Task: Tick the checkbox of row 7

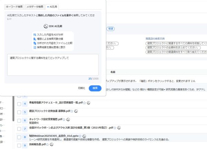Action: [x=19, y=129]
